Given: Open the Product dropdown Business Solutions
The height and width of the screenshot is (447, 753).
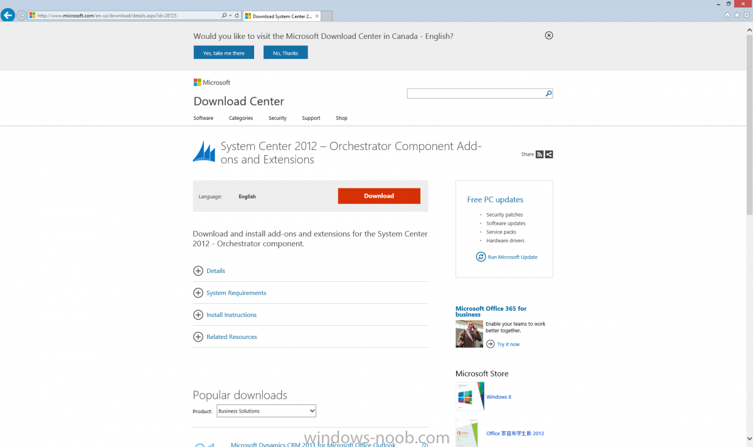Looking at the screenshot, I should pyautogui.click(x=266, y=411).
